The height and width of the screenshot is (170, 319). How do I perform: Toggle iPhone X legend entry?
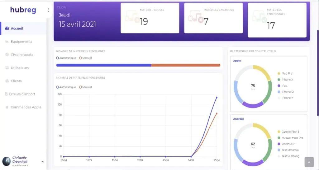pyautogui.click(x=285, y=80)
